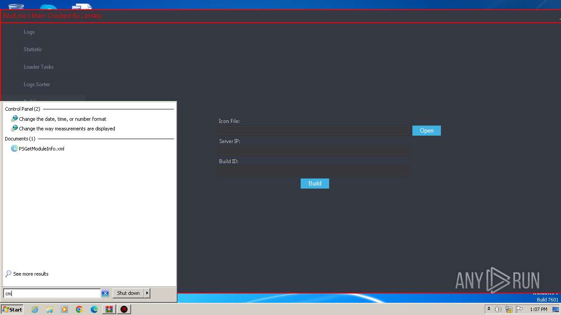Clear the search box with X button
Viewport: 561px width, 315px height.
pos(105,293)
